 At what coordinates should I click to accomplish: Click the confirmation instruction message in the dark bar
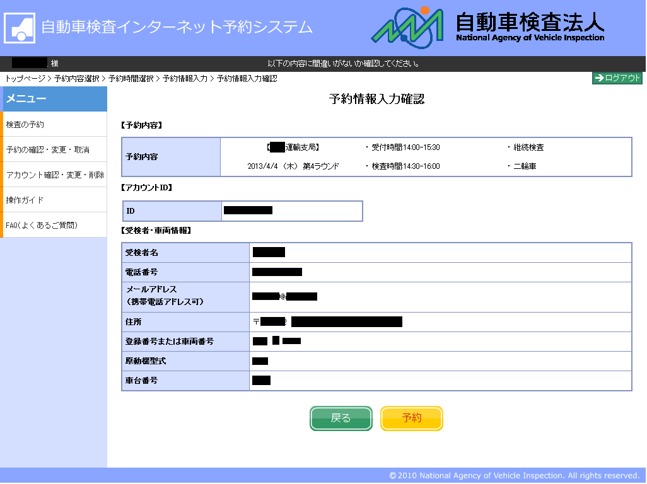pos(343,64)
